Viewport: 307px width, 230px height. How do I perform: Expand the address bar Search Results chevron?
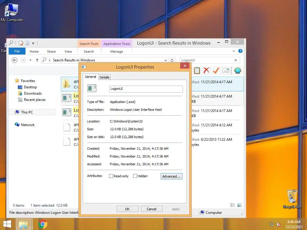[49, 60]
